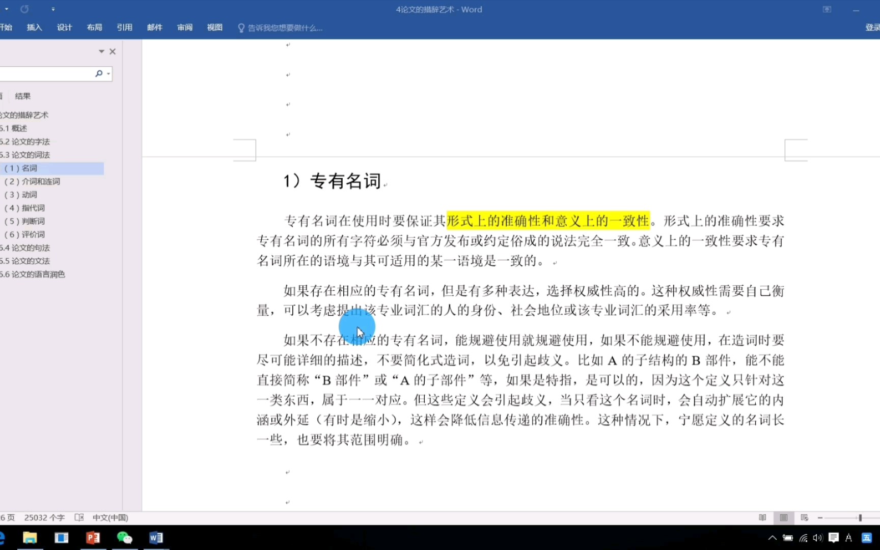Open the 设计 ribbon tab
This screenshot has height=550, width=880.
(64, 28)
